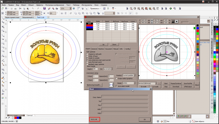This screenshot has height=124, width=219.
Task: Uncheck Inside to outside option
Action: click(x=87, y=58)
